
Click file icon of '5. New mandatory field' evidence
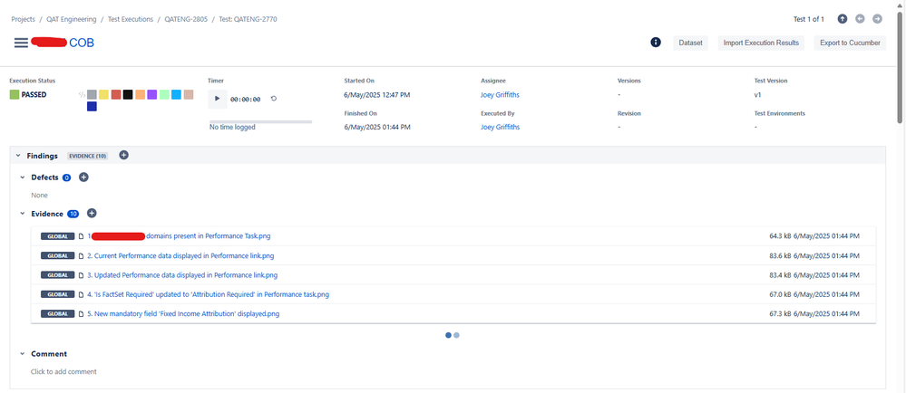point(82,314)
